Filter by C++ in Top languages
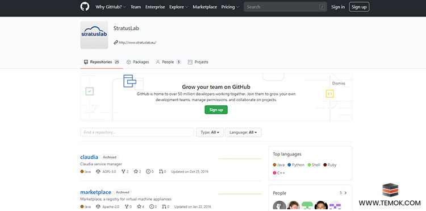The image size is (426, 211). (279, 173)
